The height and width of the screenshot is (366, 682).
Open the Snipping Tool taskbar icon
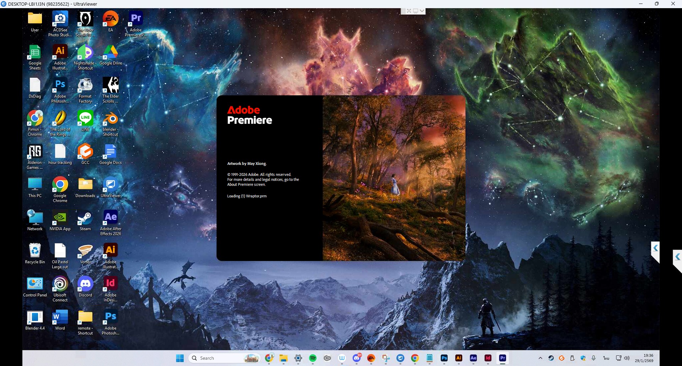tap(386, 358)
